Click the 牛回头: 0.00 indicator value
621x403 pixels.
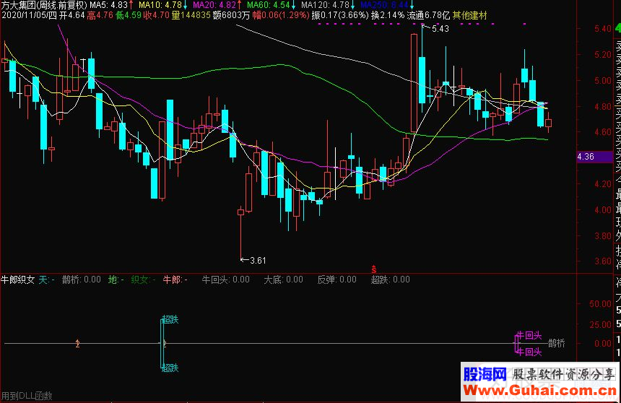click(226, 279)
